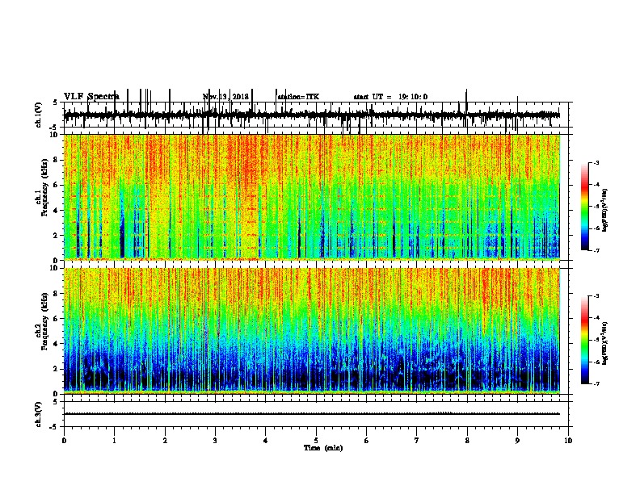The width and height of the screenshot is (640, 494).
Task: Click the time axis tick label "3"
Action: coord(215,440)
